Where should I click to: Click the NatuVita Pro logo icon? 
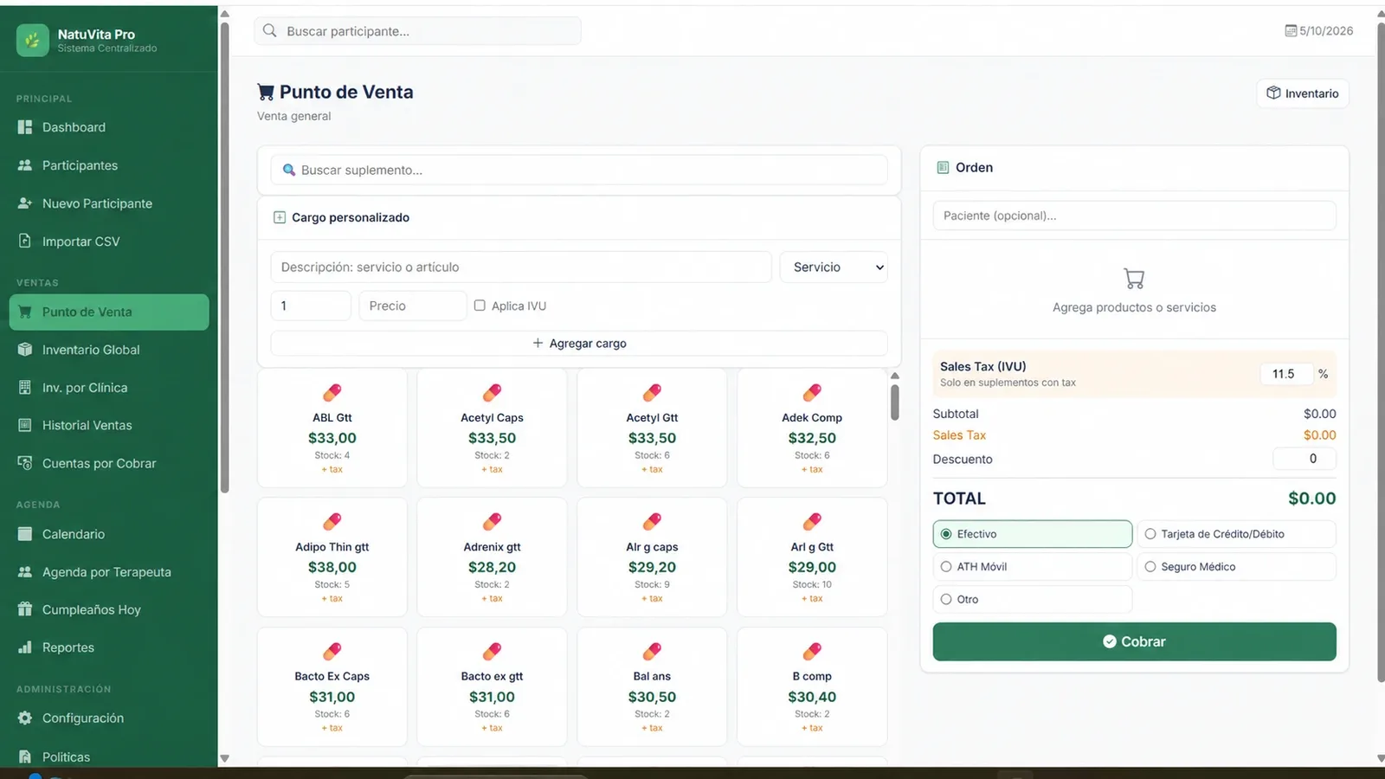[x=33, y=40]
